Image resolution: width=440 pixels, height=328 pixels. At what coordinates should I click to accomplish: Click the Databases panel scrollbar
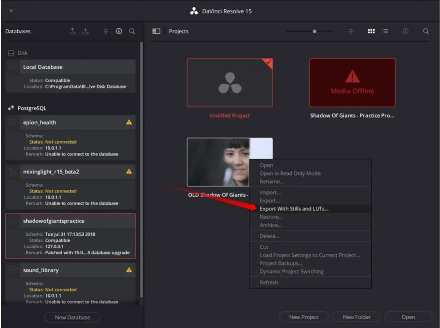tap(141, 170)
